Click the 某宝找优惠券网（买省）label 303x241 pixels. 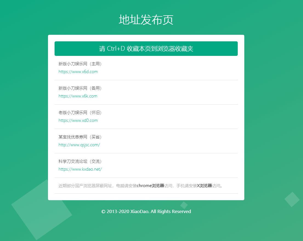[80, 137]
